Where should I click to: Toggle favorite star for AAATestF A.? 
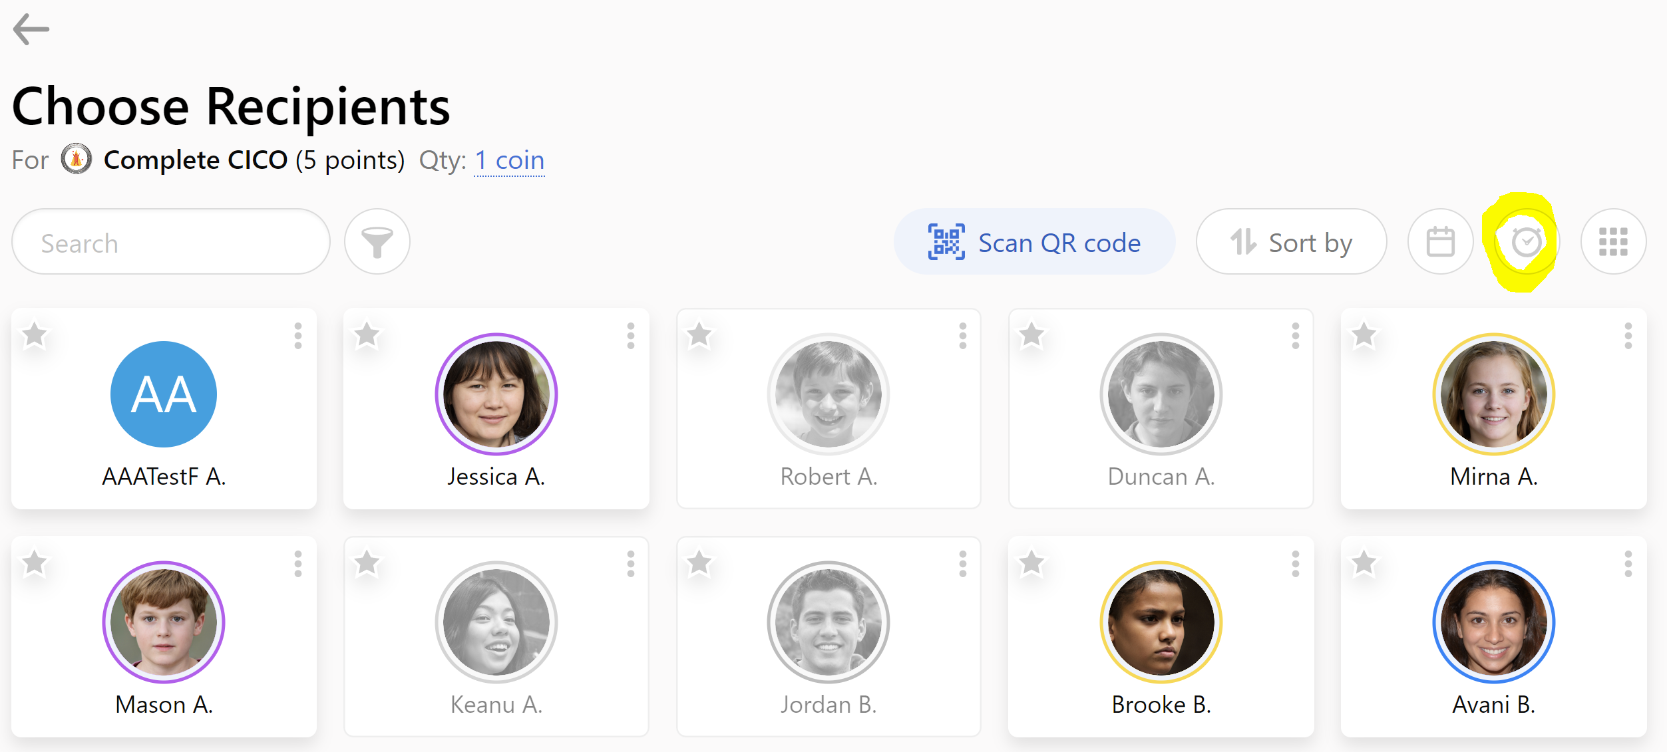[x=35, y=335]
